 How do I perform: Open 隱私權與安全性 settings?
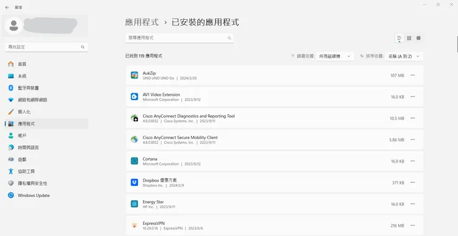pyautogui.click(x=46, y=183)
